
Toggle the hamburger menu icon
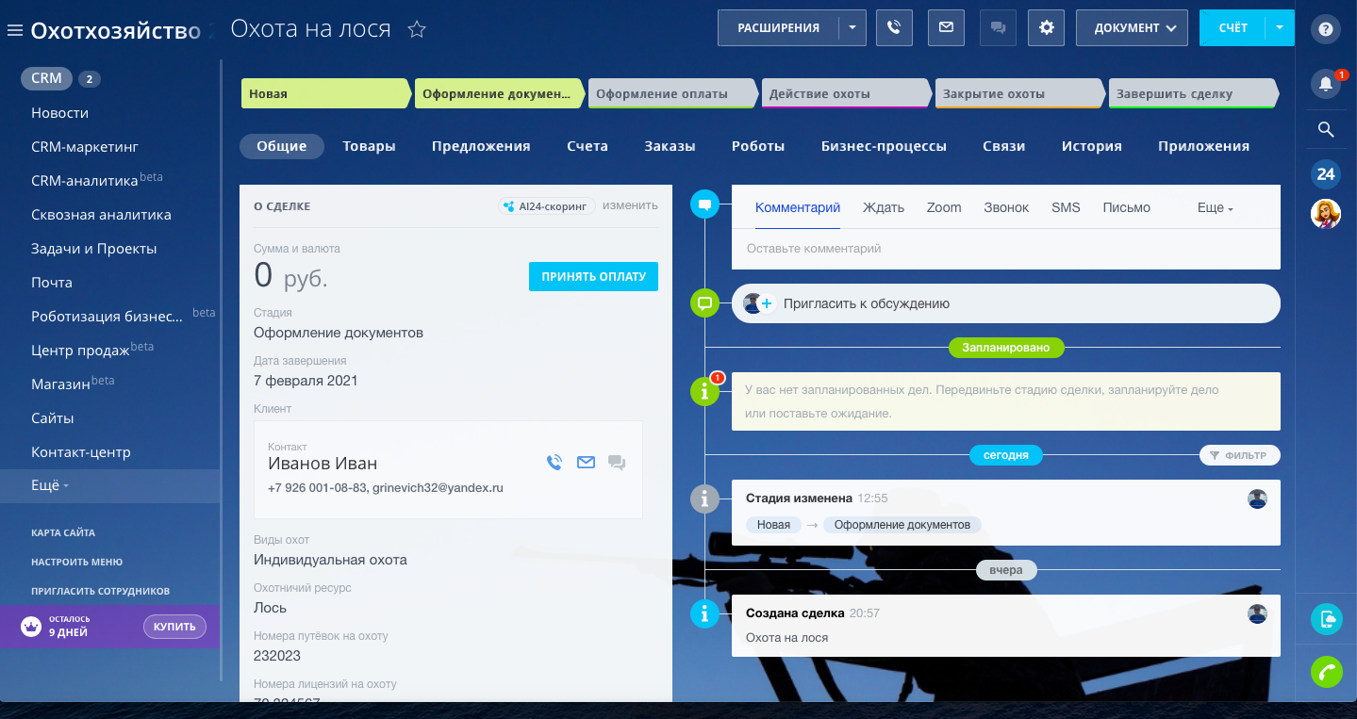14,30
